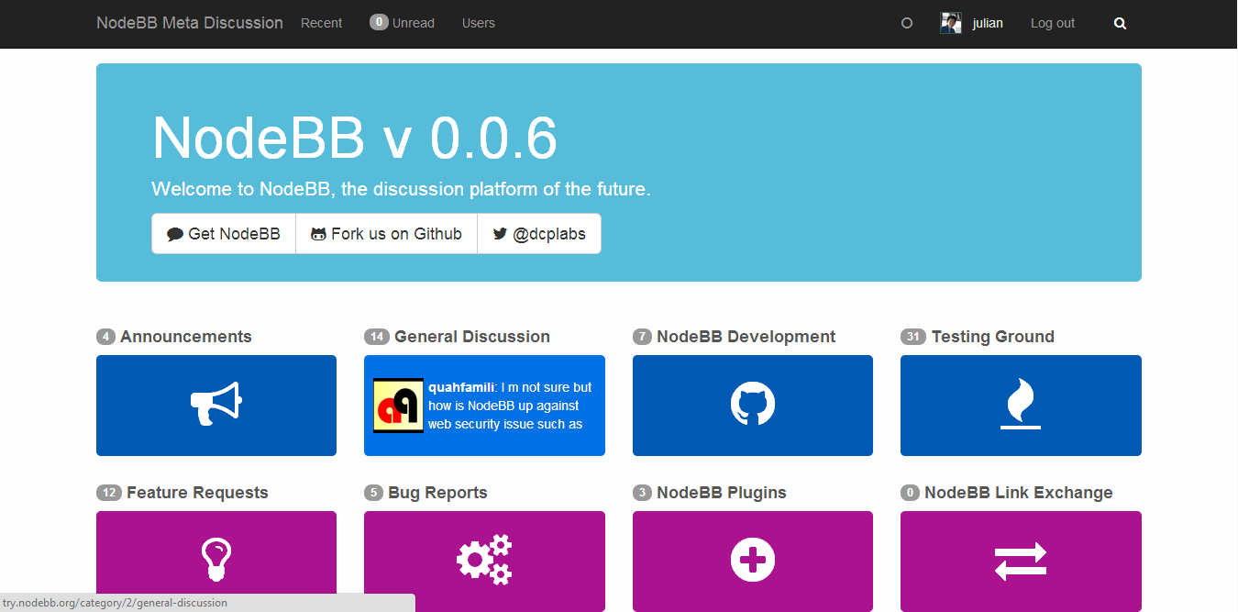Viewport: 1238px width, 612px height.
Task: Click the 14 badge next to General Discussion
Action: pyautogui.click(x=377, y=337)
